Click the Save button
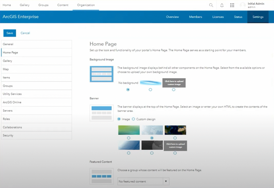 10,33
